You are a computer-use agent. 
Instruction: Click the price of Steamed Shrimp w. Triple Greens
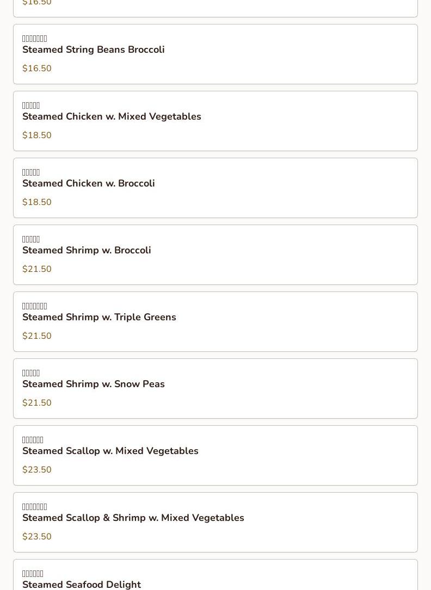click(x=37, y=336)
